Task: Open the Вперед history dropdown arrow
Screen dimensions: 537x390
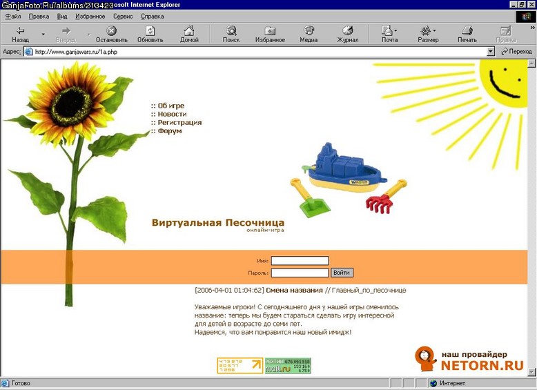Action: click(89, 34)
